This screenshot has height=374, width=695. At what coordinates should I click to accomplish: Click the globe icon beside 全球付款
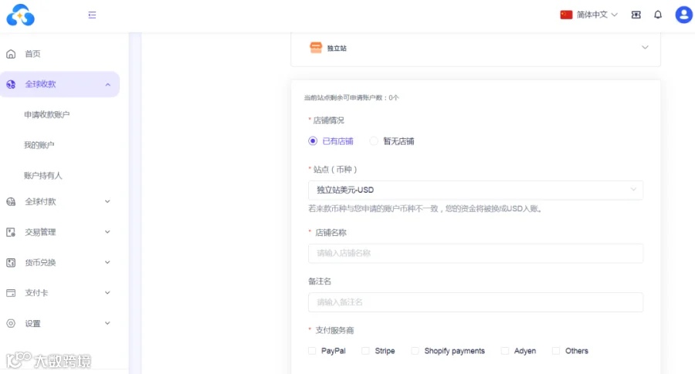11,202
